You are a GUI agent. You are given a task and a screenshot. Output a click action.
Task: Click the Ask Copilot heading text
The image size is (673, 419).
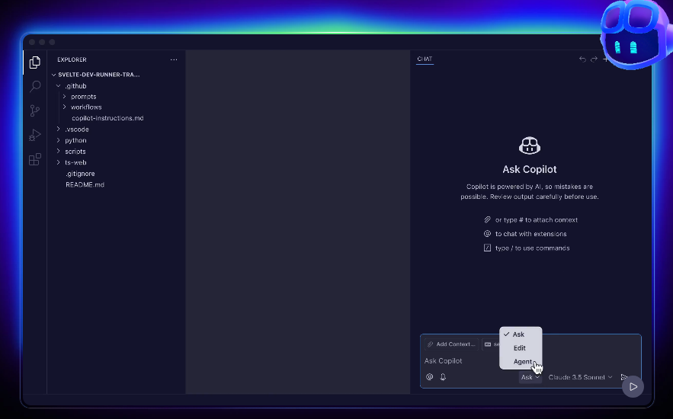click(530, 169)
